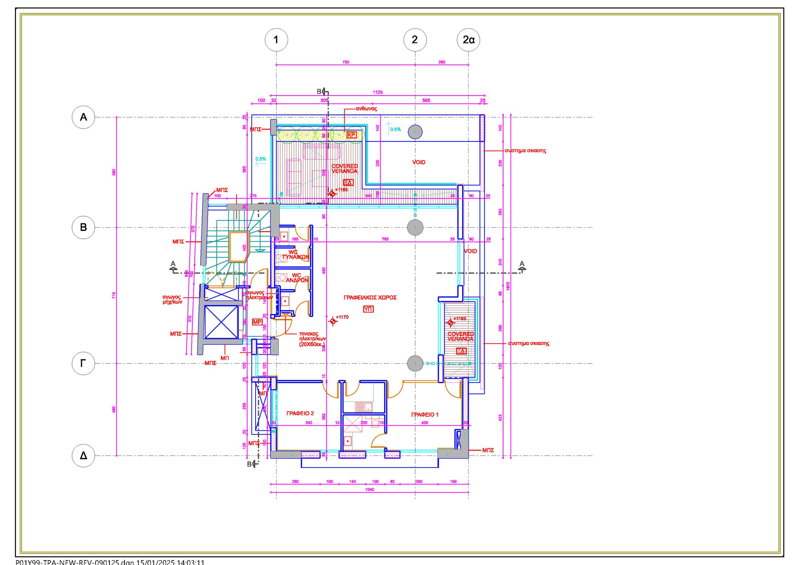
Task: Select the WC ΑΝΔΡΩΝ label
Action: [x=297, y=278]
